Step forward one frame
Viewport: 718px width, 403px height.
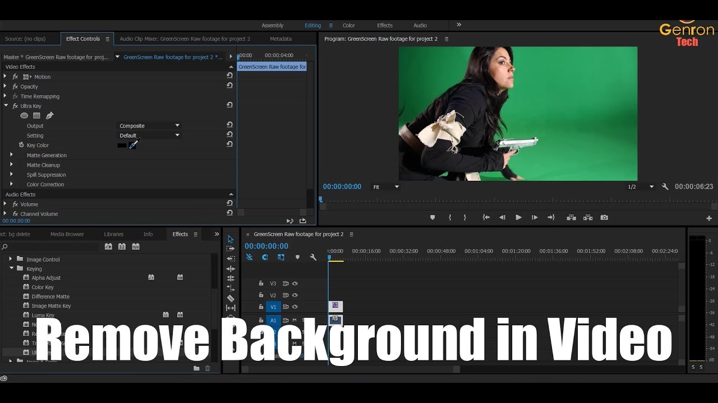(535, 217)
